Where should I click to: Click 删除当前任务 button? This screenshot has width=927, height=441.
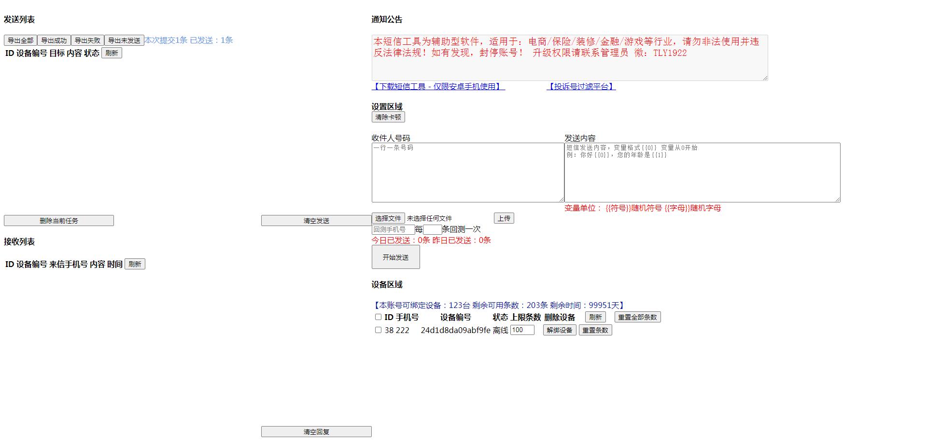point(59,220)
